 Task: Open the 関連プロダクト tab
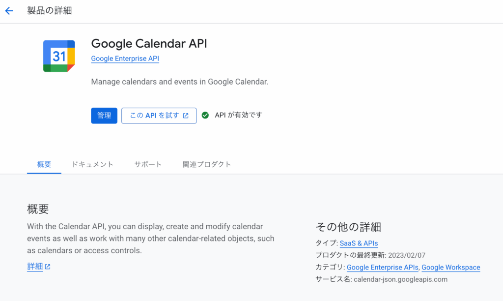coord(207,164)
